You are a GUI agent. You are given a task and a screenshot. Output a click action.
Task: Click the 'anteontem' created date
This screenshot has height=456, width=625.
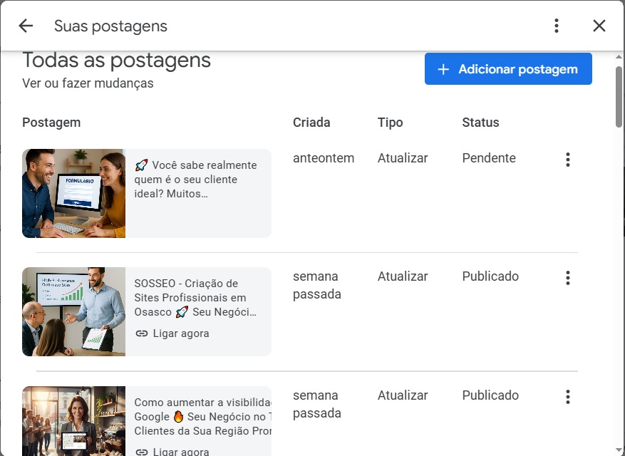pos(324,158)
